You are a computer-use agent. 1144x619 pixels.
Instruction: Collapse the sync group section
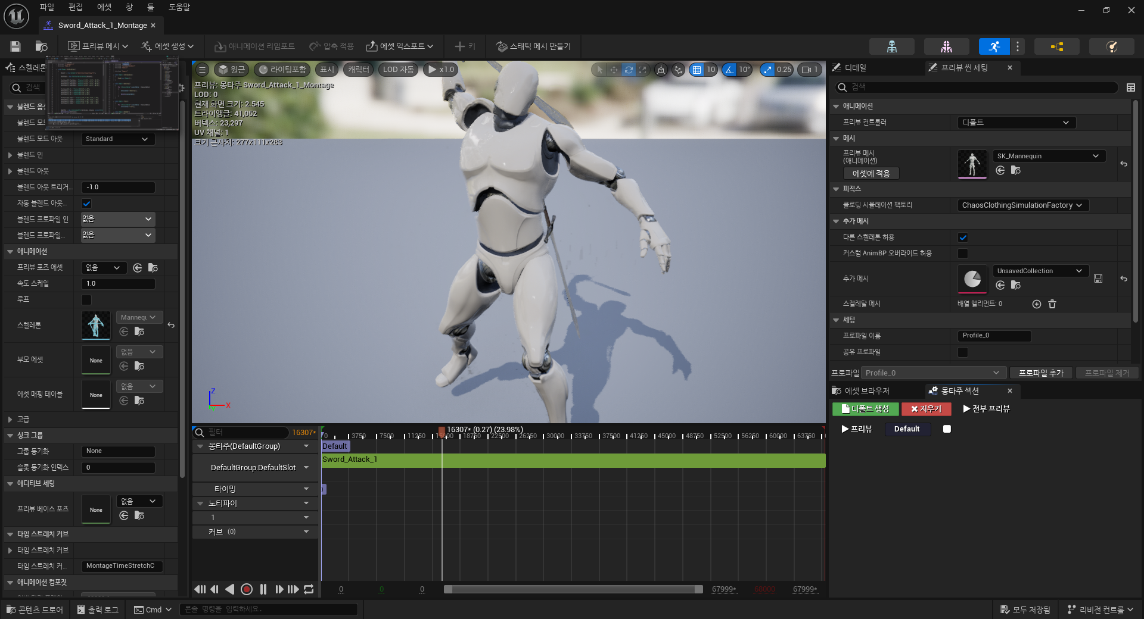(x=10, y=436)
